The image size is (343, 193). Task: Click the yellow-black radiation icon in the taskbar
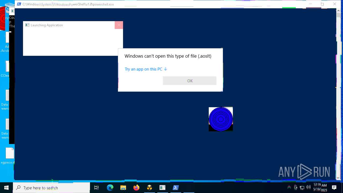150,188
